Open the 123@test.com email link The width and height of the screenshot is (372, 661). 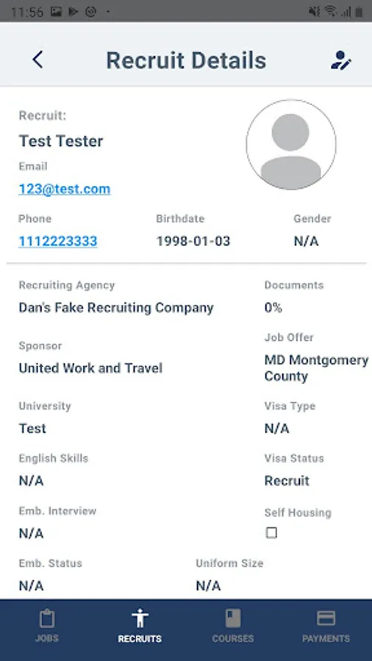(x=65, y=189)
